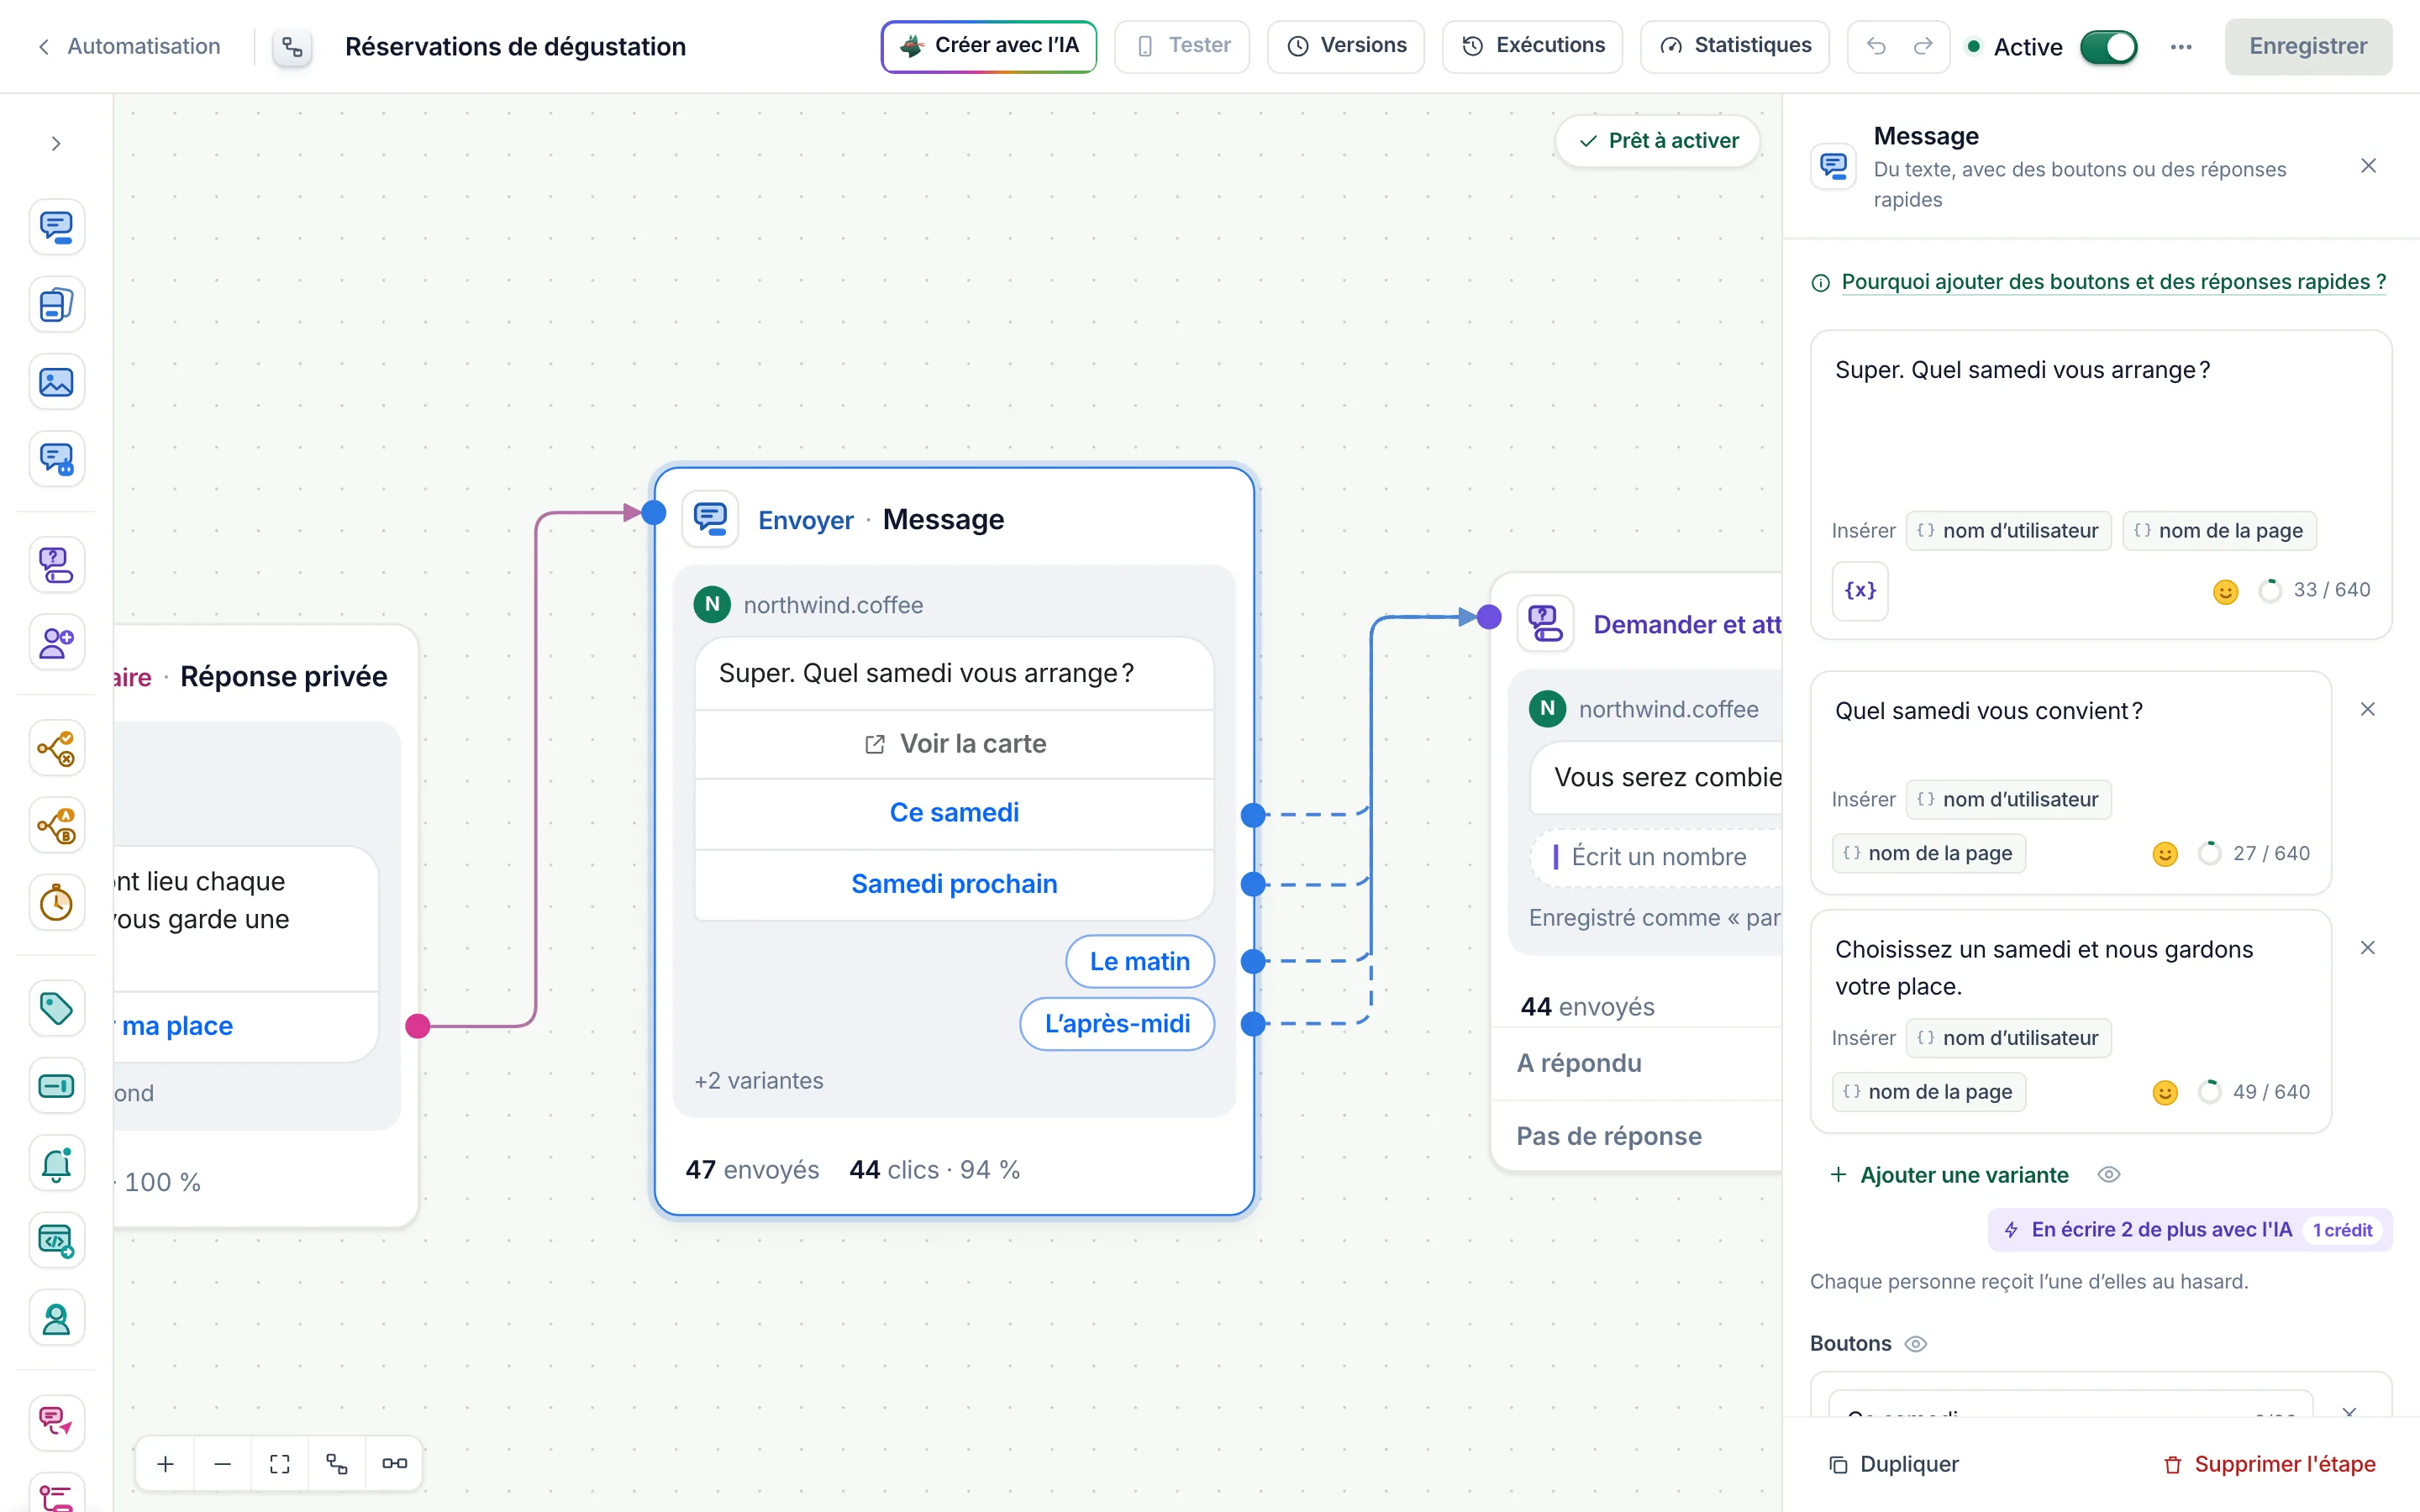The width and height of the screenshot is (2420, 1512).
Task: Open the Versions tab
Action: point(1346,46)
